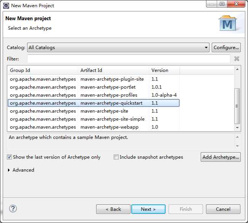Select the maven-archetype-webapp row

[x=93, y=127]
